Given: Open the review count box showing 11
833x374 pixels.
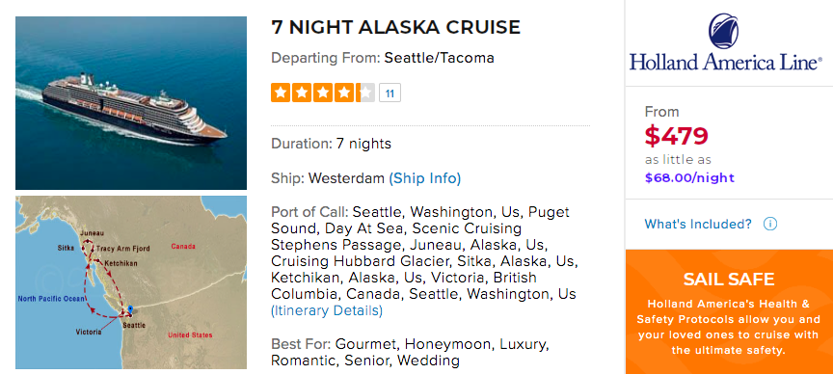Looking at the screenshot, I should [x=390, y=93].
